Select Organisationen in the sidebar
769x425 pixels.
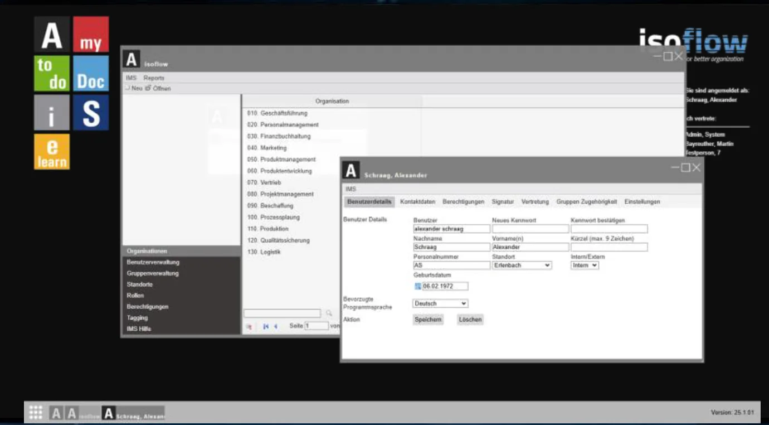181,251
